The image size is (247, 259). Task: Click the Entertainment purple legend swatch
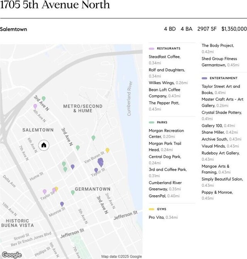click(x=205, y=78)
